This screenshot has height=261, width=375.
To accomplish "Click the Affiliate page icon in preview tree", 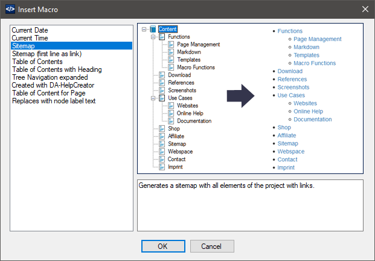I will pos(162,137).
